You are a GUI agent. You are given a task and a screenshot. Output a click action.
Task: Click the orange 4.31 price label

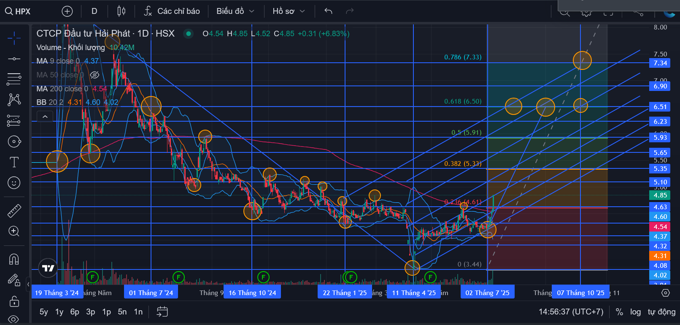pyautogui.click(x=660, y=256)
